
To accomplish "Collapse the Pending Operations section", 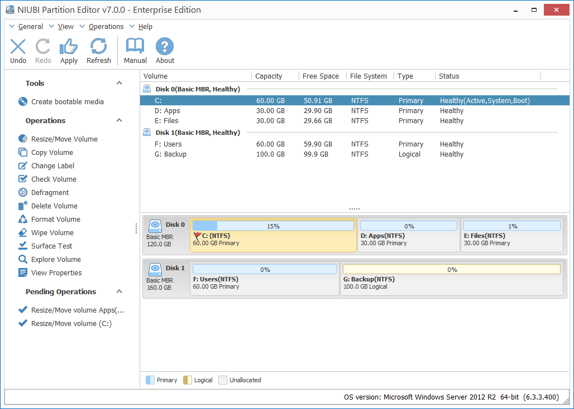I will click(x=119, y=291).
